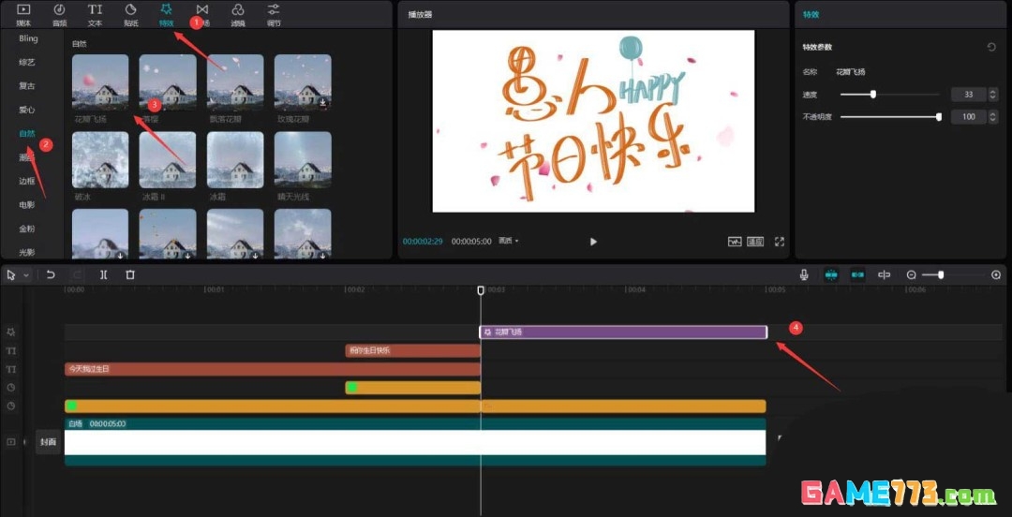Viewport: 1012px width, 517px height.
Task: Click the lower text track icon
Action: click(11, 369)
